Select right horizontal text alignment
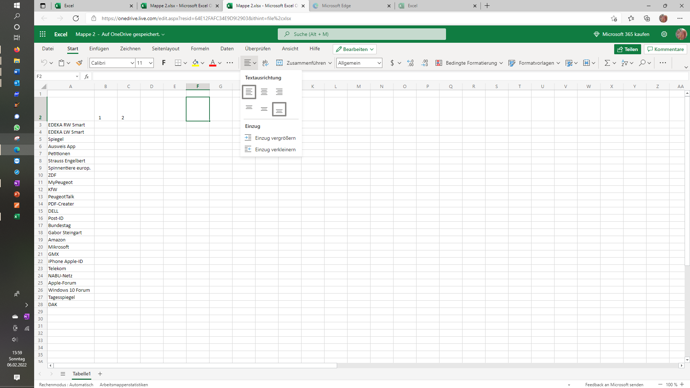Screen dimensions: 690x388 (279, 92)
